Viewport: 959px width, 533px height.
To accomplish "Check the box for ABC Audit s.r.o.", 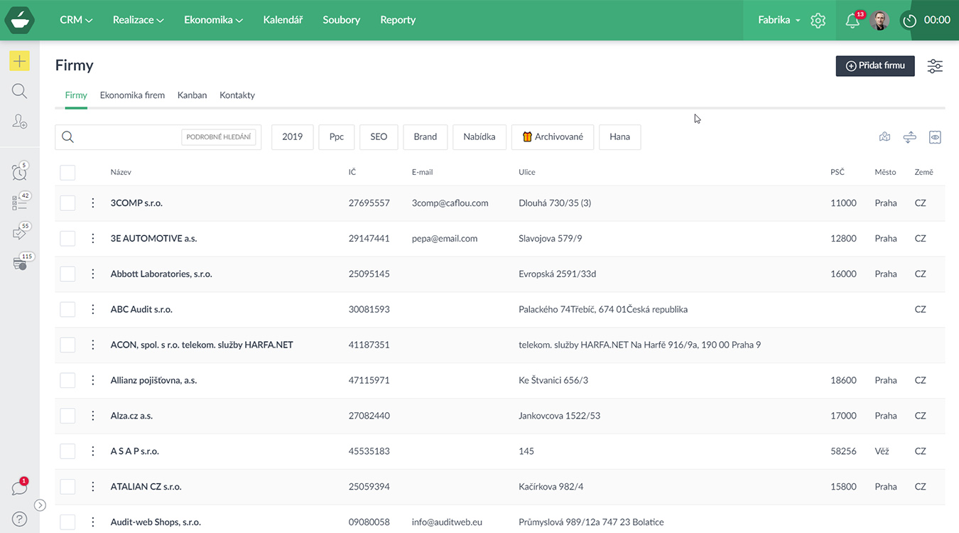I will pos(67,310).
